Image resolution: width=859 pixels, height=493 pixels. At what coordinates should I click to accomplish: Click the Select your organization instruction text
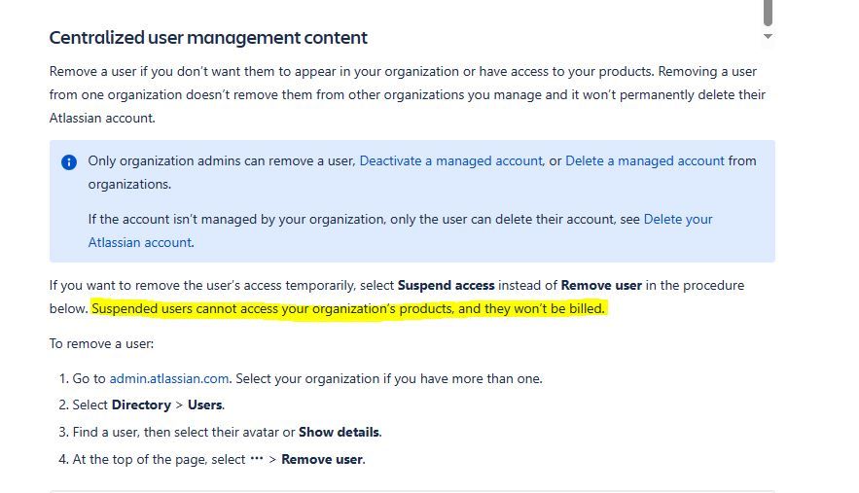pyautogui.click(x=389, y=378)
